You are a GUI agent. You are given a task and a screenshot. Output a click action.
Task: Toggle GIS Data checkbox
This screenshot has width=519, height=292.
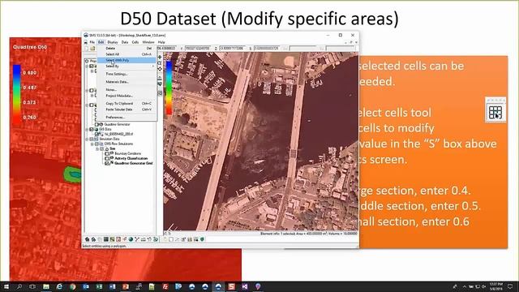(x=92, y=130)
